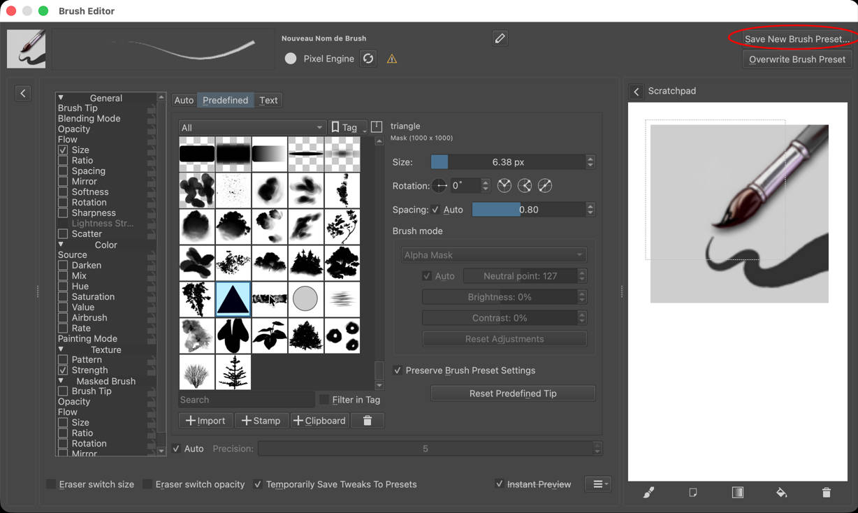Click Reset Predefined Tip button

(x=513, y=393)
